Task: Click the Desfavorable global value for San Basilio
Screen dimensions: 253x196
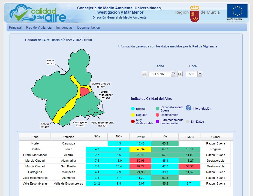Action: (216, 166)
